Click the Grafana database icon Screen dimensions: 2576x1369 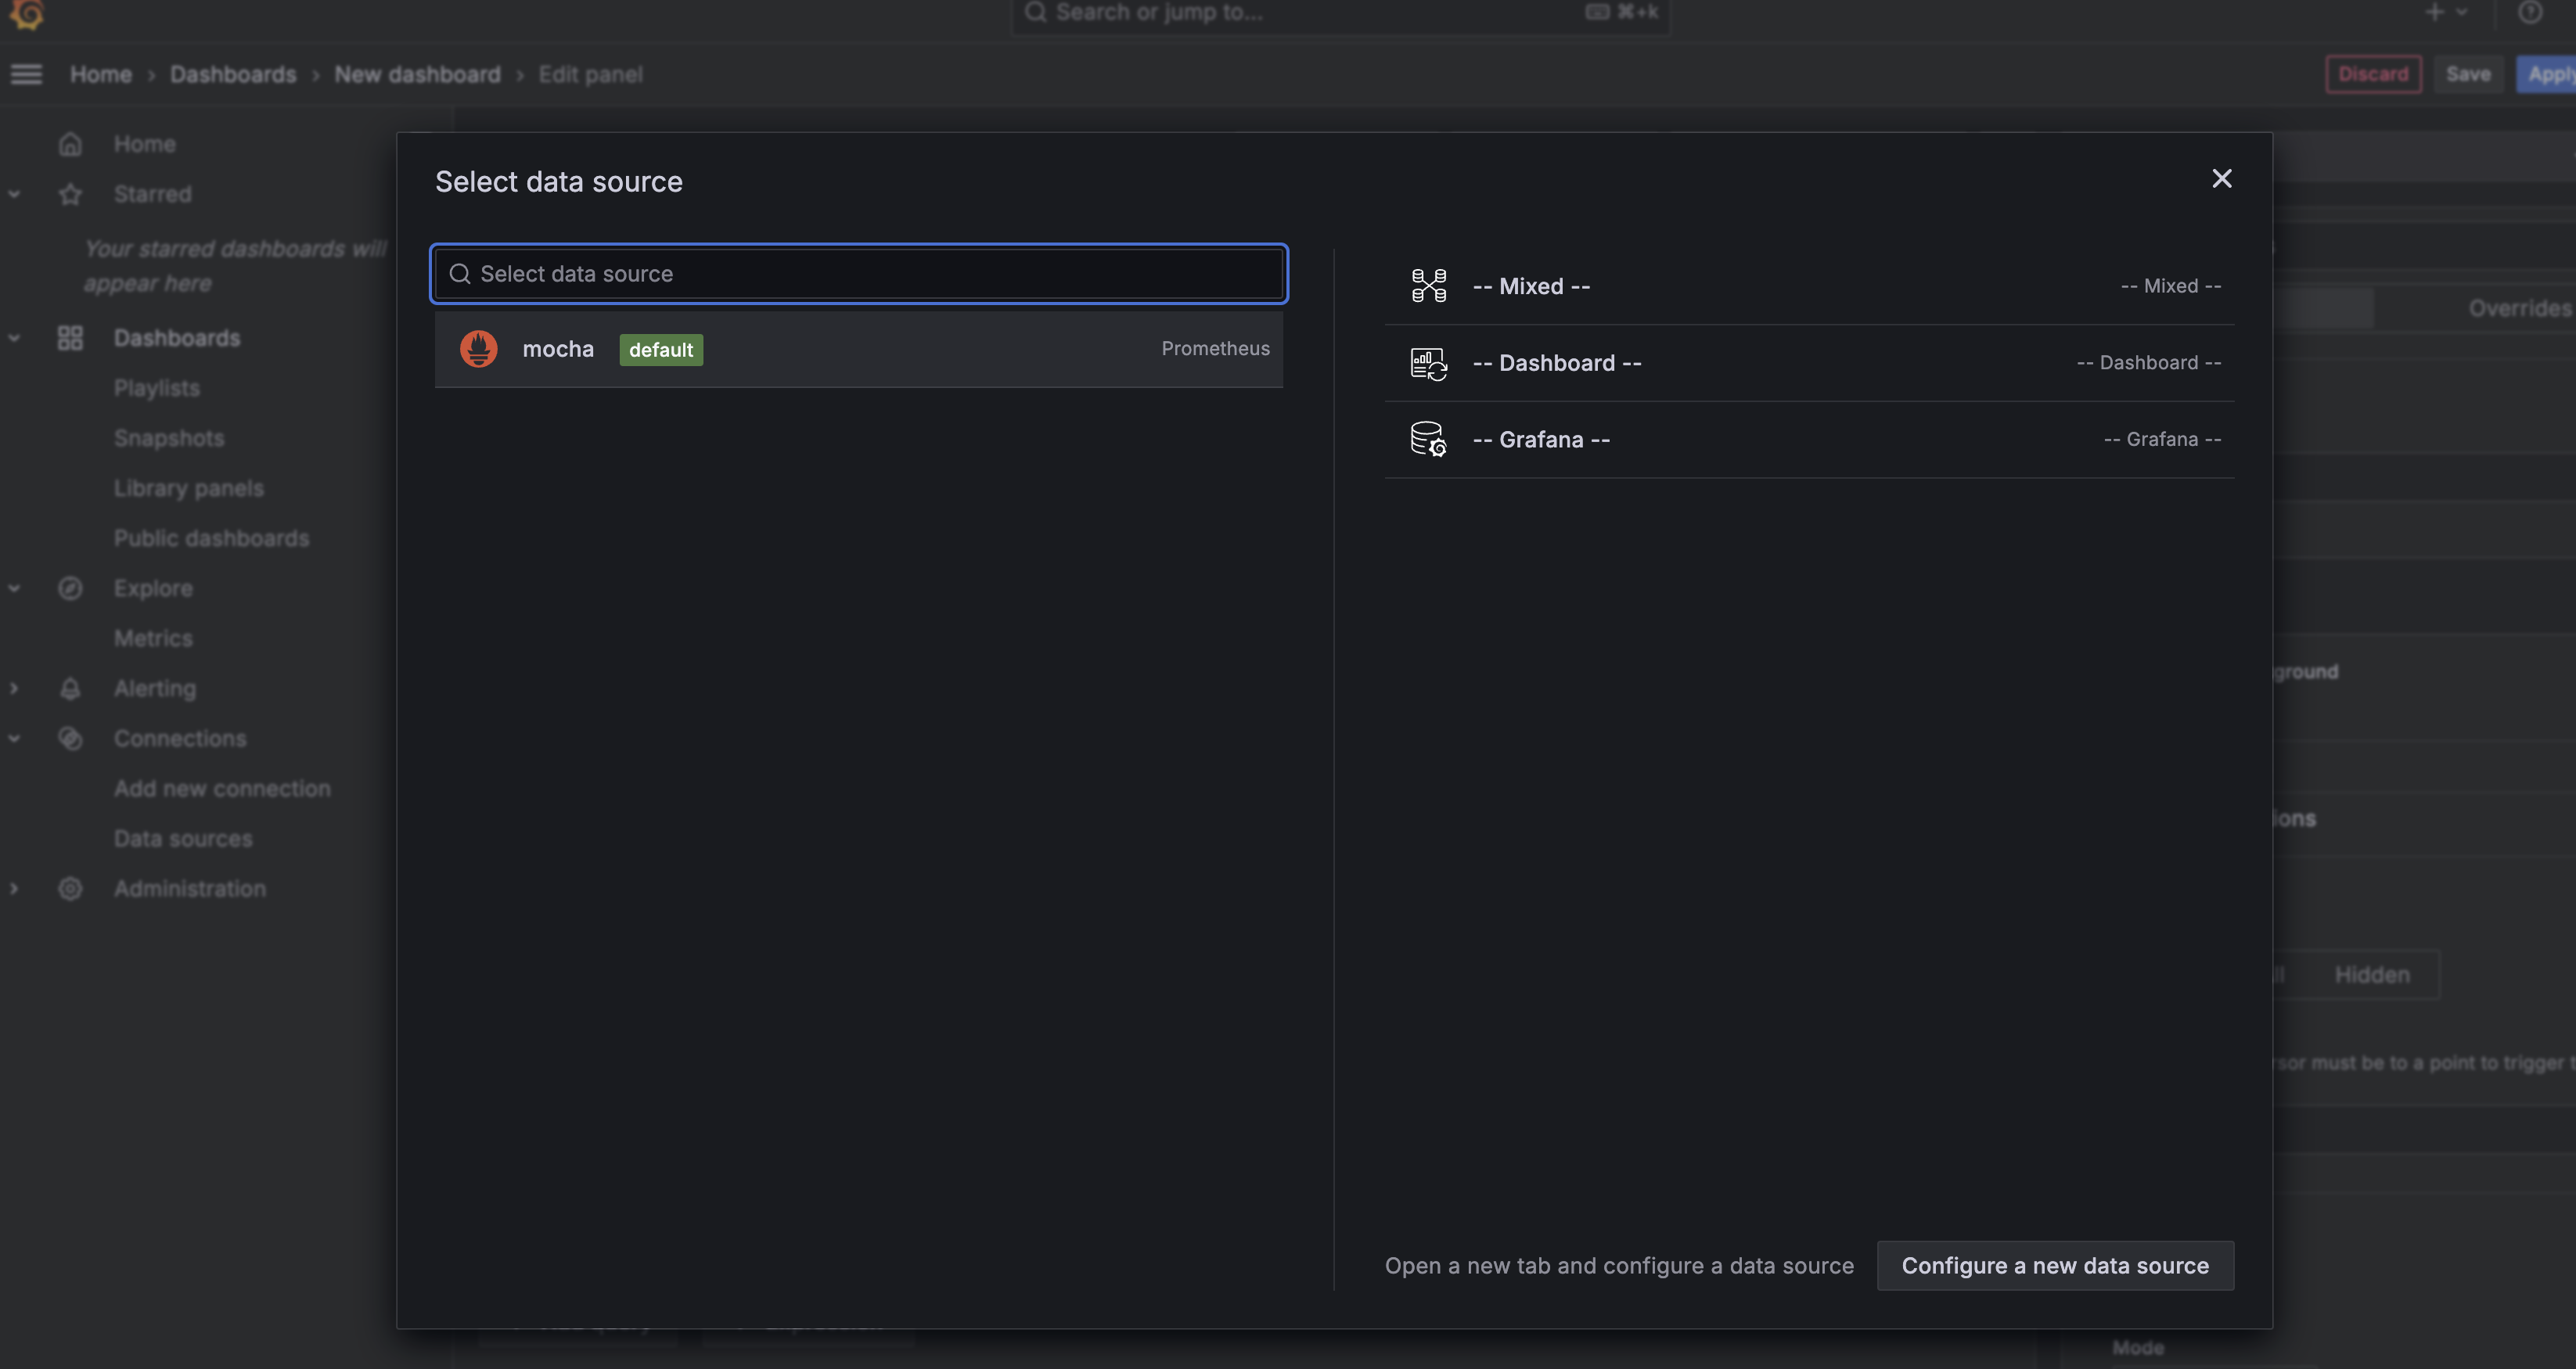[x=1428, y=439]
